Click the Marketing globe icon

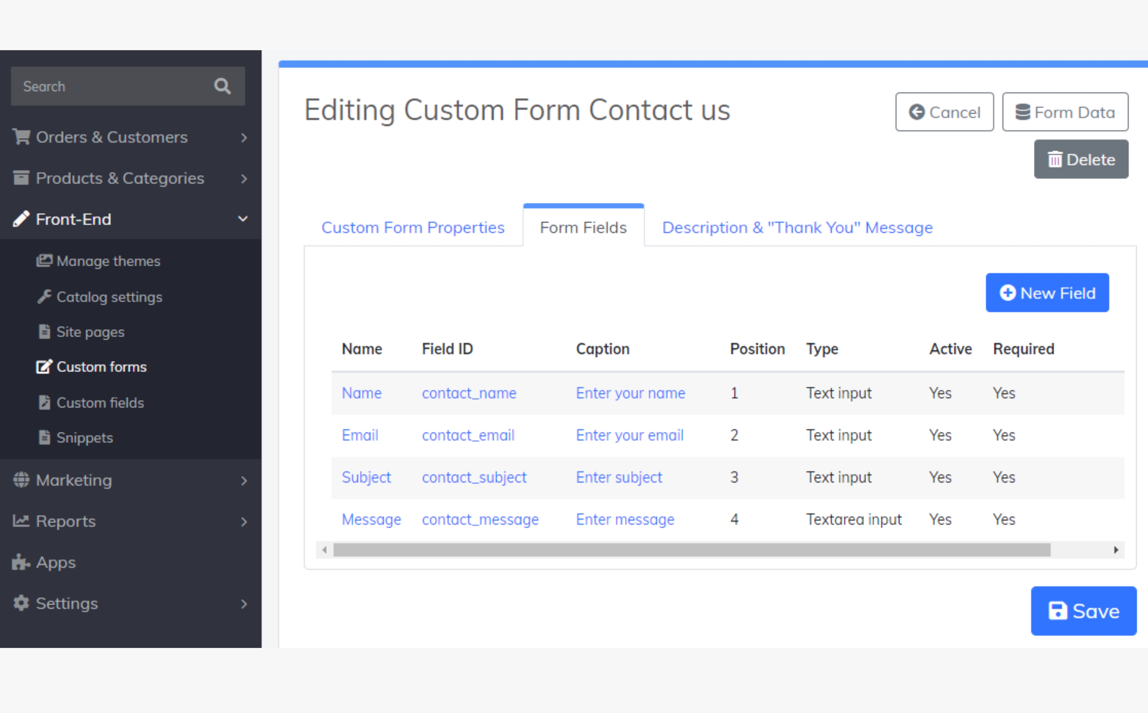coord(21,480)
